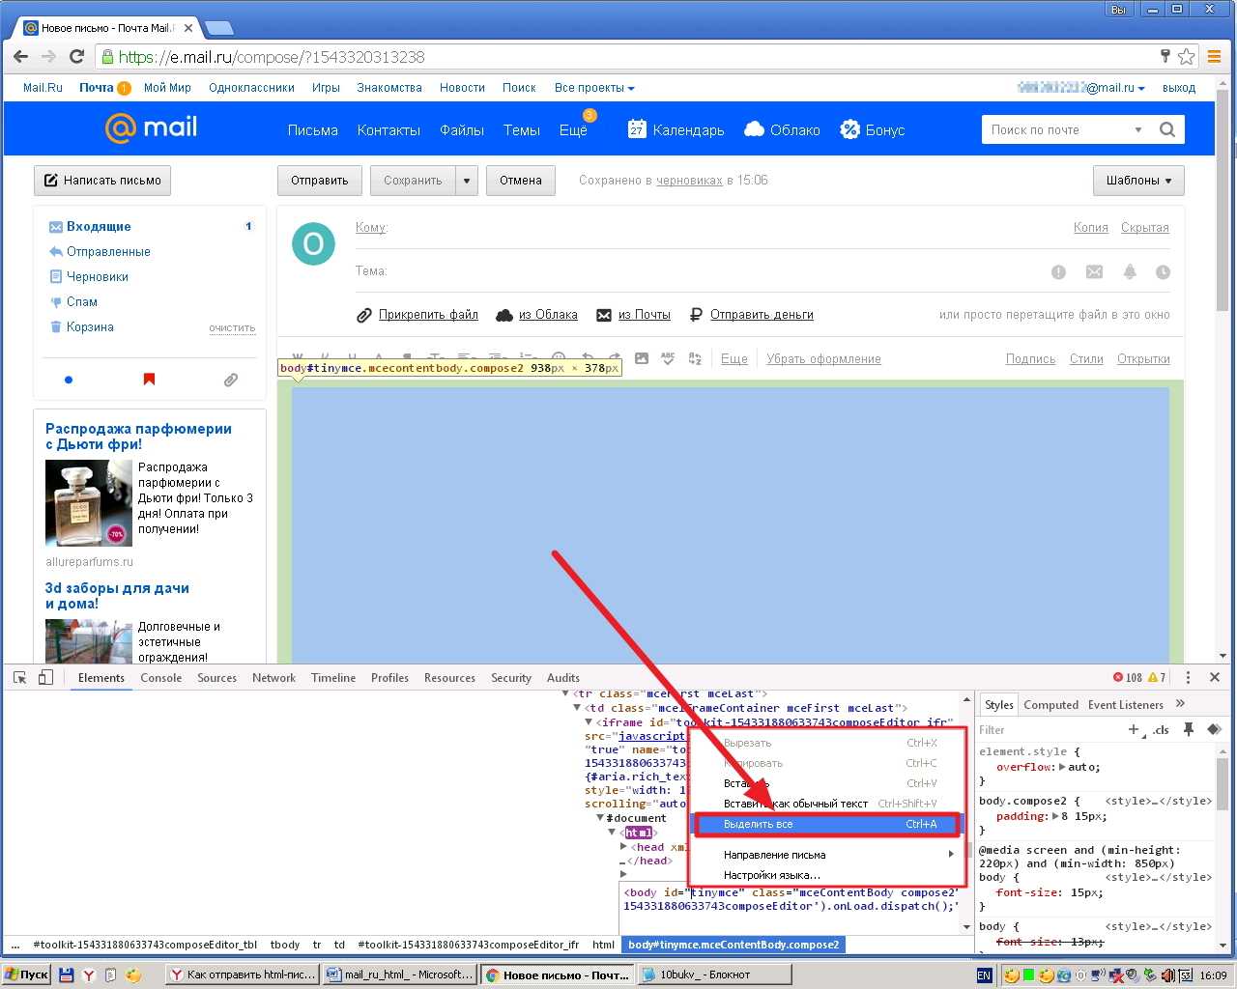This screenshot has width=1237, height=989.
Task: Click the mail search magnifier icon
Action: click(1166, 129)
